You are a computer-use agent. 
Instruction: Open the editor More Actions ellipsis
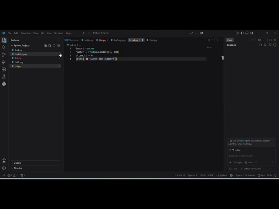tap(221, 40)
